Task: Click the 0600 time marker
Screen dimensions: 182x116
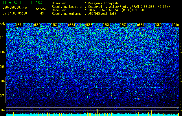Action: (175, 25)
